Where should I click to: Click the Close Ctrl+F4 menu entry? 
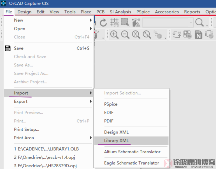[48, 37]
